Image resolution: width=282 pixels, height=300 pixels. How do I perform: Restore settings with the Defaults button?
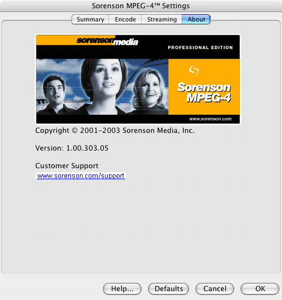(x=169, y=289)
